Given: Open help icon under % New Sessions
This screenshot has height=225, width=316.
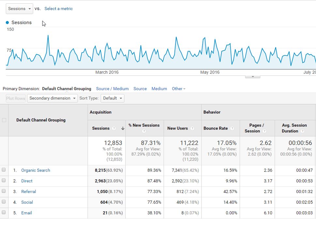Looking at the screenshot, I should (x=144, y=131).
